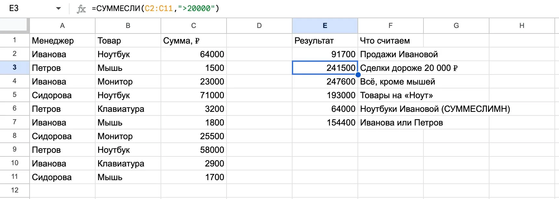Open the Name box dropdown arrow
This screenshot has height=199, width=559.
(58, 8)
